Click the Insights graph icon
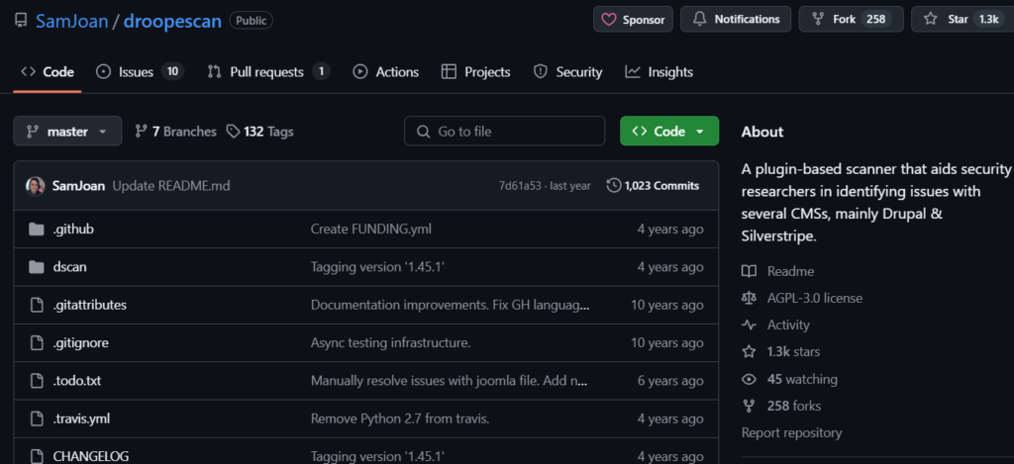This screenshot has height=464, width=1014. pyautogui.click(x=633, y=72)
